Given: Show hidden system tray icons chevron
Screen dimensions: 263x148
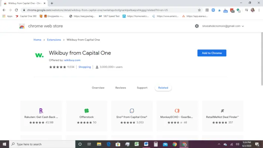Looking at the screenshot, I should click(x=219, y=144).
